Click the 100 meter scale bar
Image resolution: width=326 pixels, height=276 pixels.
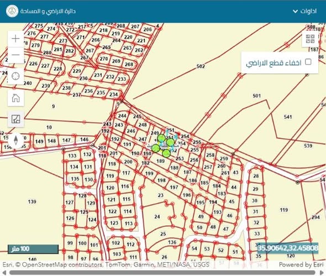tap(33, 249)
